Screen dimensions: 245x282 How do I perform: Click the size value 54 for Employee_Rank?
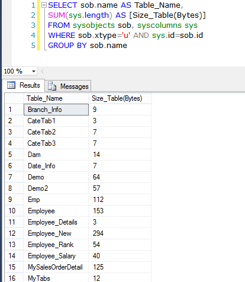coord(120,245)
